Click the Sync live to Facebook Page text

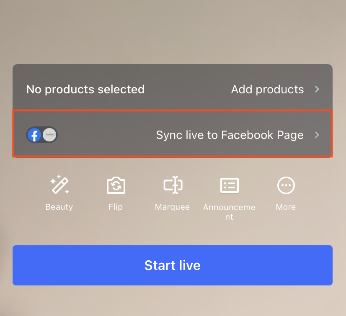[230, 135]
